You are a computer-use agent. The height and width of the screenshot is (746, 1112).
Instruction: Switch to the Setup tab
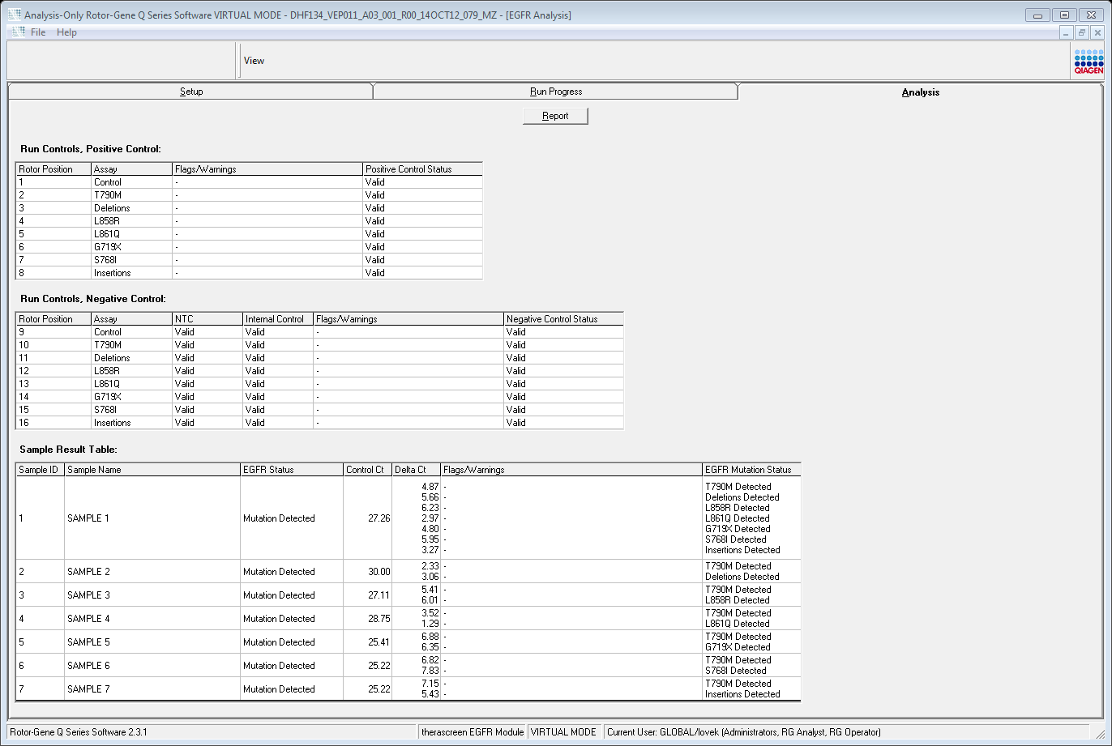(x=190, y=92)
